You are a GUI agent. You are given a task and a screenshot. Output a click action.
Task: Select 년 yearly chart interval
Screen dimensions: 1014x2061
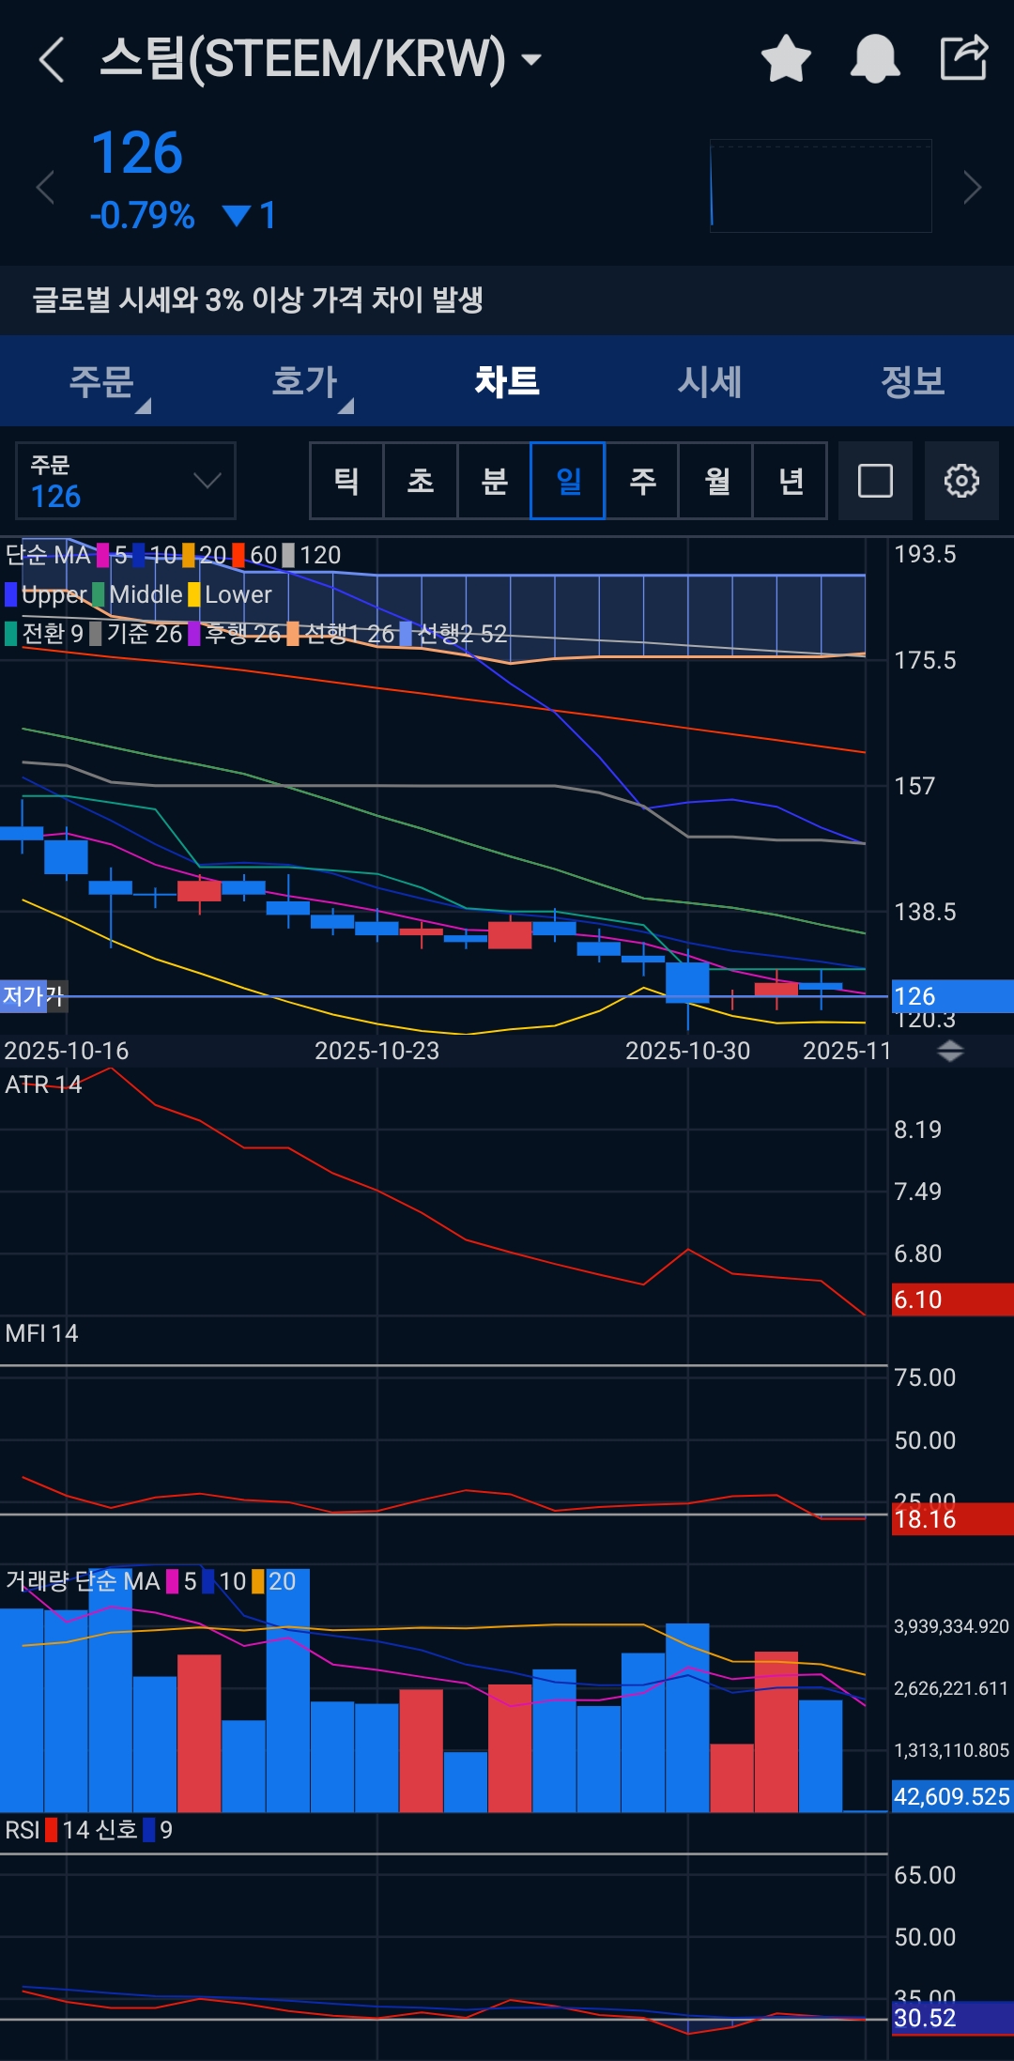[791, 481]
